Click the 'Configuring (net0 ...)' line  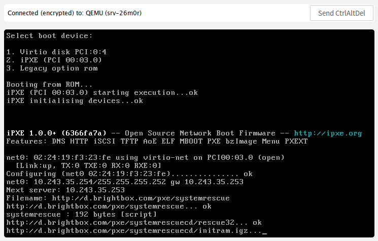point(129,174)
